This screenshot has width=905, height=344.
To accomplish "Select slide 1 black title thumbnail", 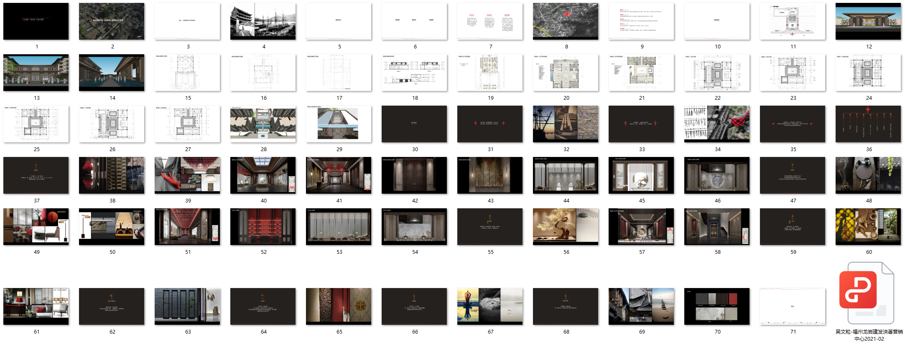I will point(36,21).
